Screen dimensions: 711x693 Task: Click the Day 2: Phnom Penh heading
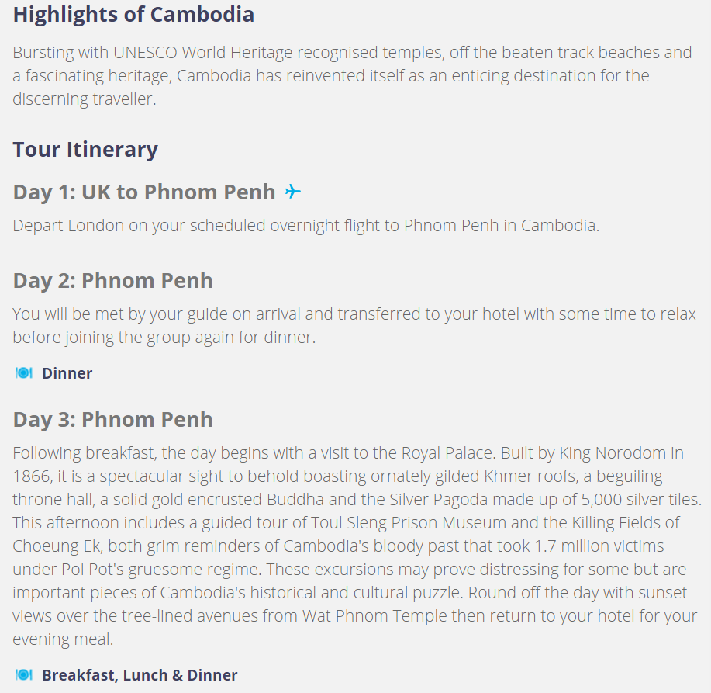click(x=113, y=280)
